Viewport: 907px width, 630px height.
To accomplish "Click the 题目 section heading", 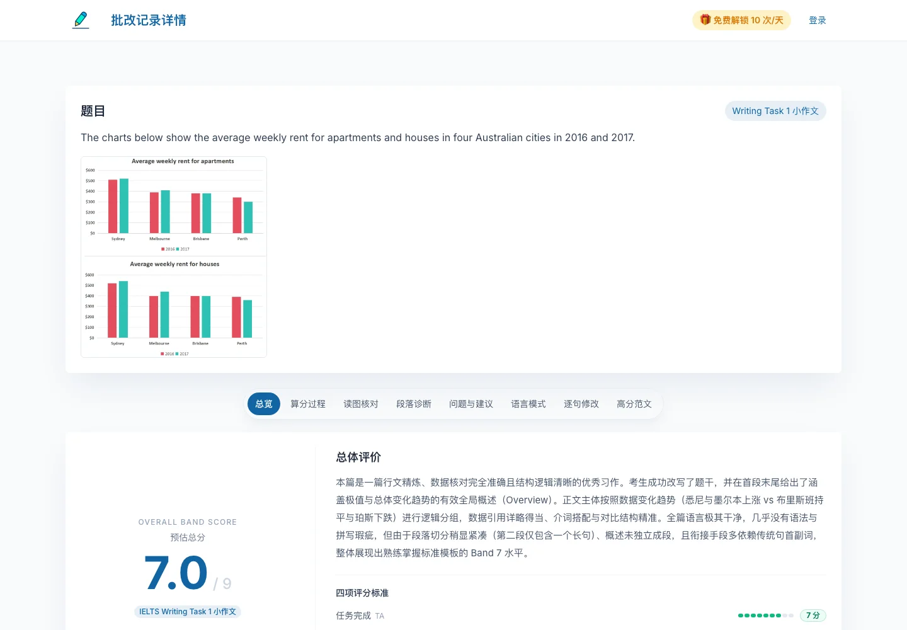I will pos(93,111).
